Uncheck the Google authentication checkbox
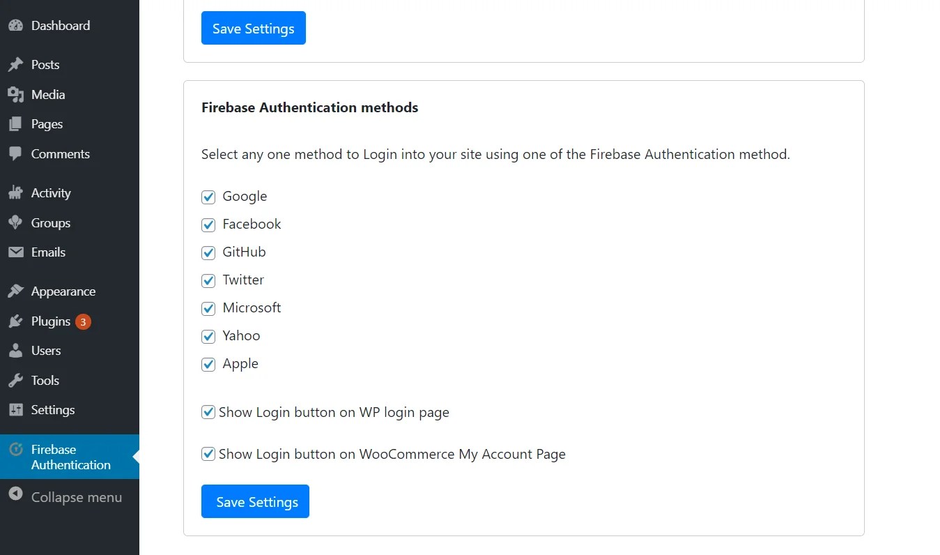Image resolution: width=940 pixels, height=555 pixels. [208, 197]
